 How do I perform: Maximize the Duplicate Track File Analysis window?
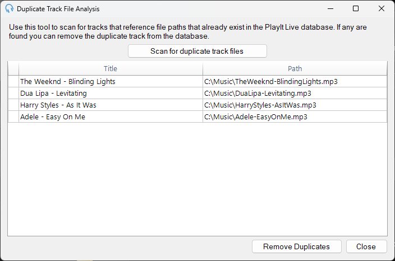356,8
